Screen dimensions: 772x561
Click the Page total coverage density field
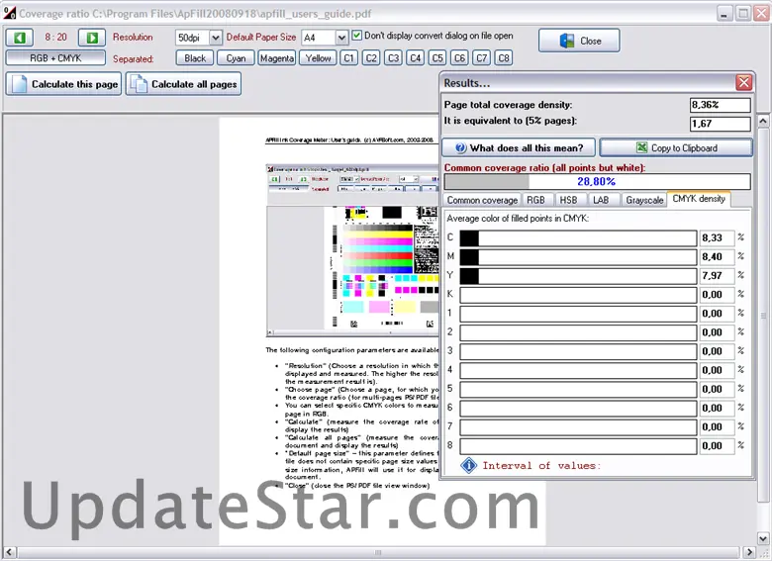[721, 105]
